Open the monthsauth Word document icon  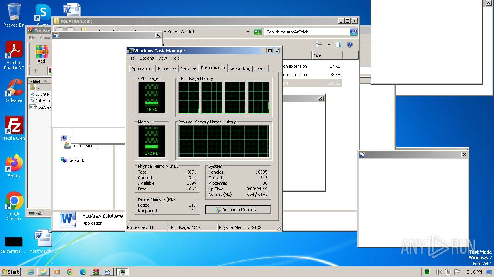click(42, 242)
